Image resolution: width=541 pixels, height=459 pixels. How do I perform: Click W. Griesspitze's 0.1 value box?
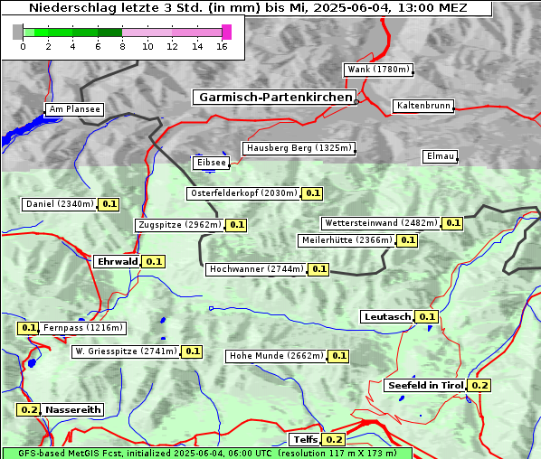point(192,351)
